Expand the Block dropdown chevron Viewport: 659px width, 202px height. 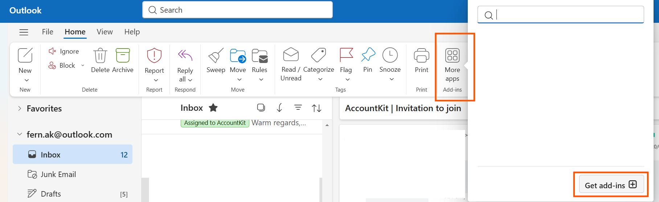(83, 66)
